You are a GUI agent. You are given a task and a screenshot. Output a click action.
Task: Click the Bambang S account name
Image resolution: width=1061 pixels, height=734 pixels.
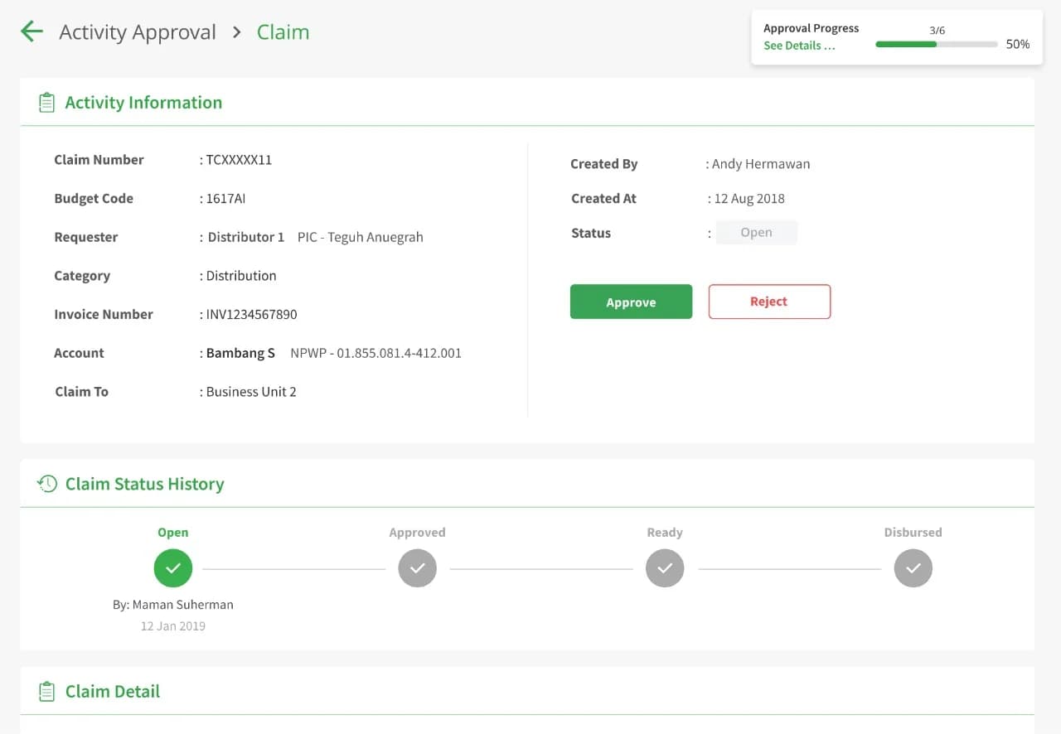(x=240, y=353)
